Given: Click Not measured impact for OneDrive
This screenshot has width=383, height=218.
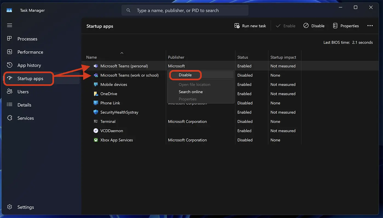Looking at the screenshot, I should tap(283, 94).
